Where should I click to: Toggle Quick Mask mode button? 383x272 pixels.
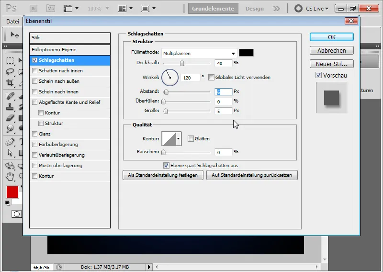17,214
